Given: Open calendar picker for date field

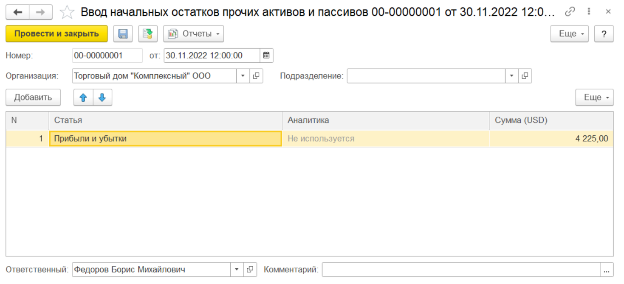Looking at the screenshot, I should point(266,56).
